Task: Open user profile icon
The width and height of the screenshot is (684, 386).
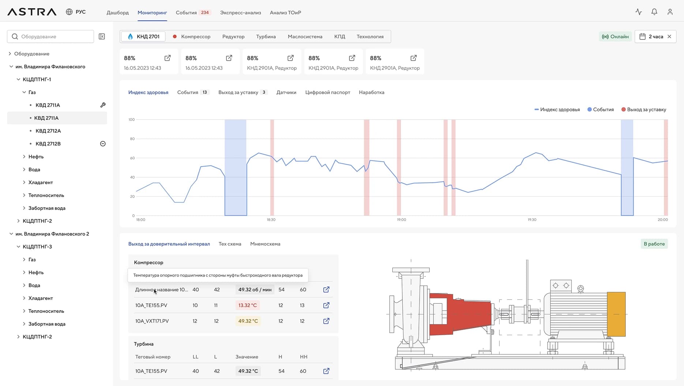Action: pos(670,12)
